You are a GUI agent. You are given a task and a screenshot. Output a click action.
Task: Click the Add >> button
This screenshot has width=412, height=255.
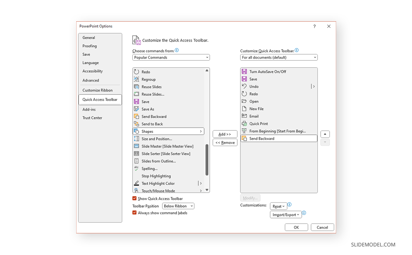coord(225,134)
